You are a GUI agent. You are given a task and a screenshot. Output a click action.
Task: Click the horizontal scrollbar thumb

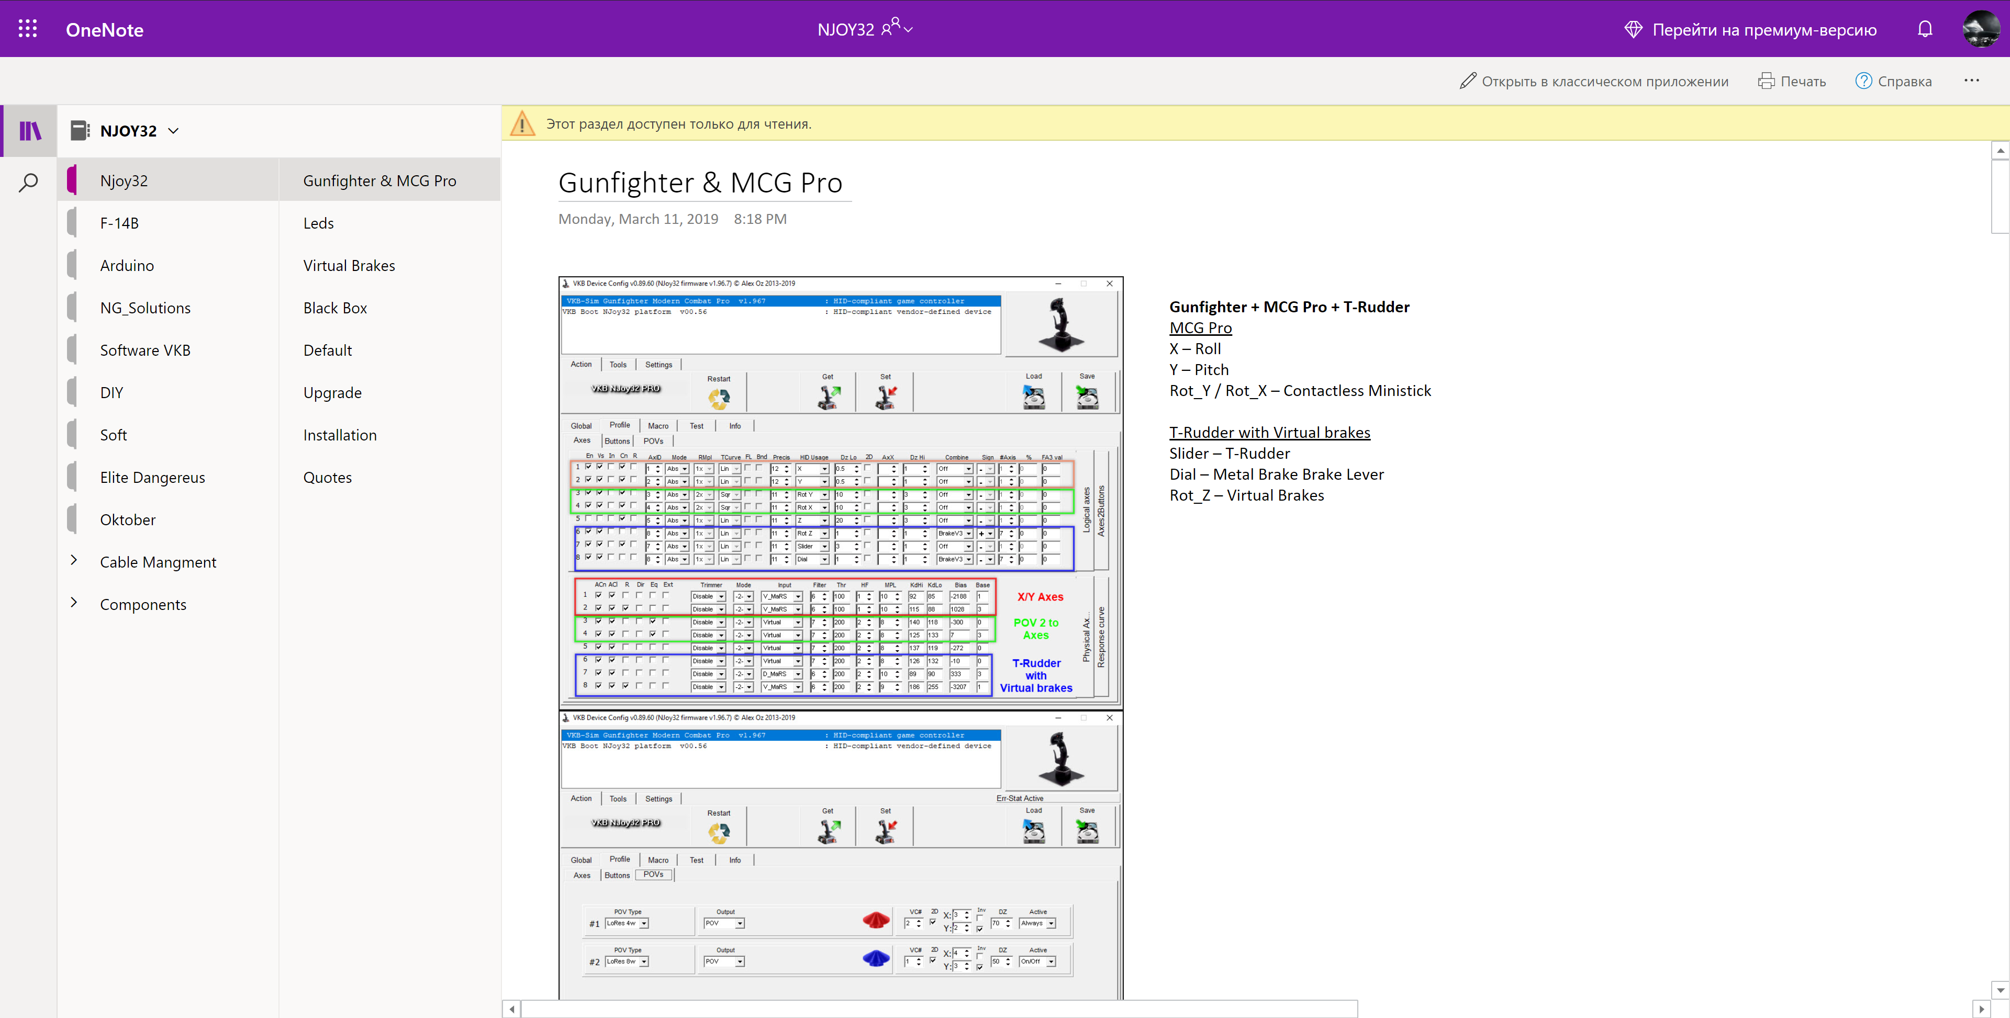tap(940, 1009)
